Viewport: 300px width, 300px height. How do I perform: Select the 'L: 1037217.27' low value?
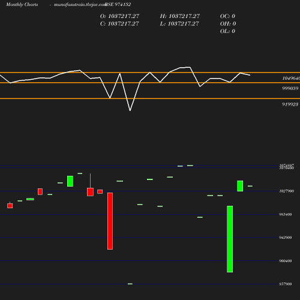coord(179,24)
